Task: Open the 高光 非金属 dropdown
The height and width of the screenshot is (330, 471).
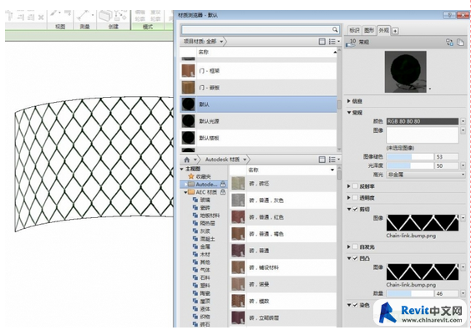Action: point(426,175)
